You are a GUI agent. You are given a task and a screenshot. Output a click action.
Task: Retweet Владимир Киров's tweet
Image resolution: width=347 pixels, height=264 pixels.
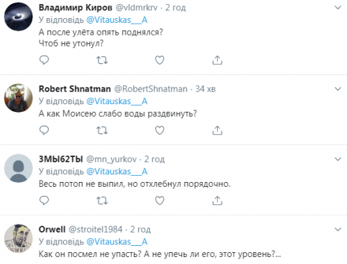tap(102, 60)
